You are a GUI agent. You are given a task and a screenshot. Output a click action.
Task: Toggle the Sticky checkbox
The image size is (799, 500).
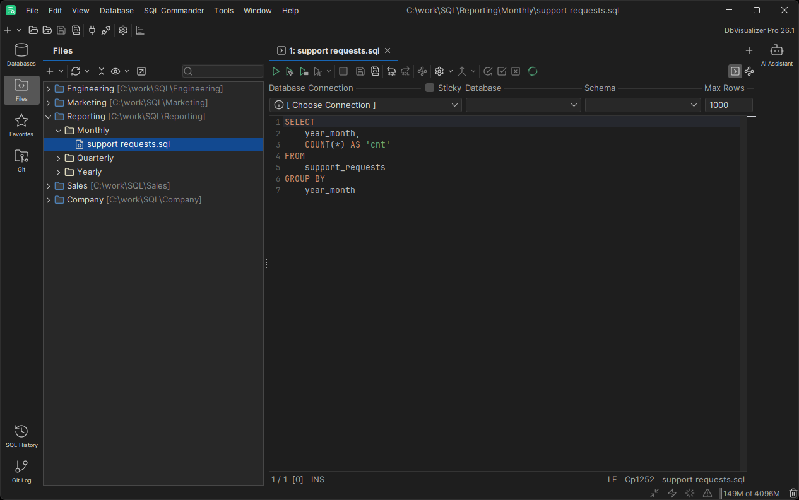click(430, 88)
